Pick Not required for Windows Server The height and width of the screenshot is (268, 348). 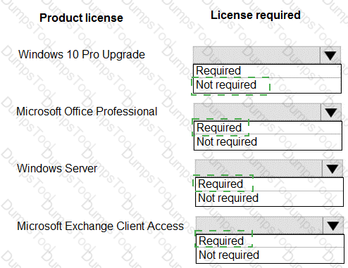click(x=269, y=198)
